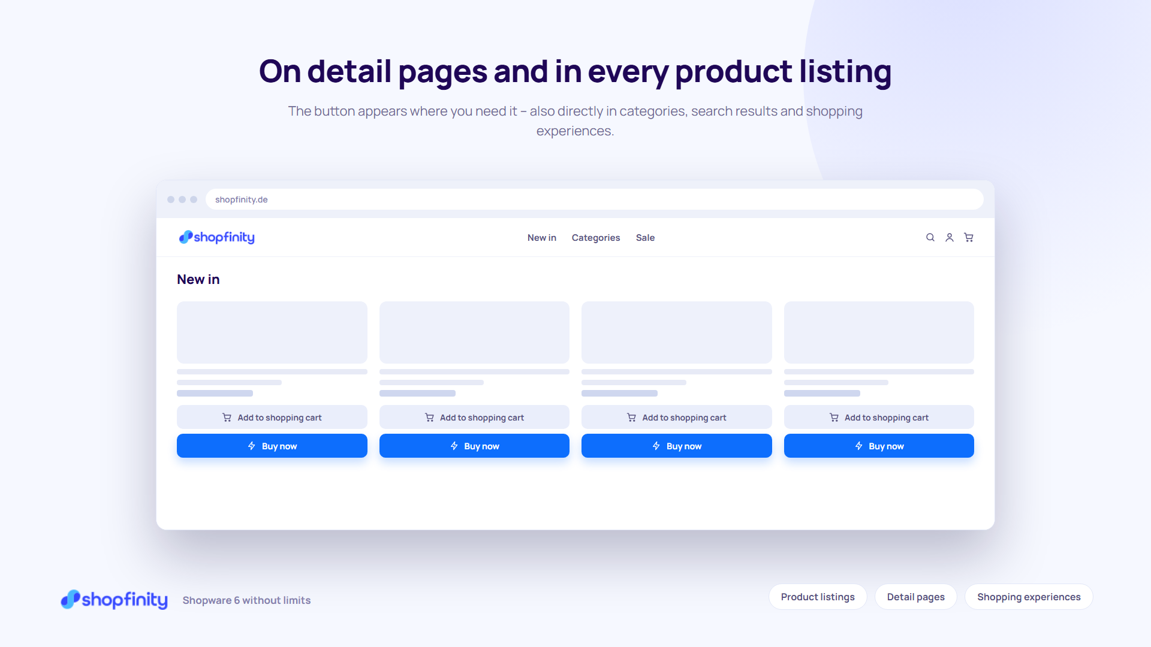Screen dimensions: 1151x647
Task: Open the fourth product image placeholder
Action: click(x=879, y=332)
